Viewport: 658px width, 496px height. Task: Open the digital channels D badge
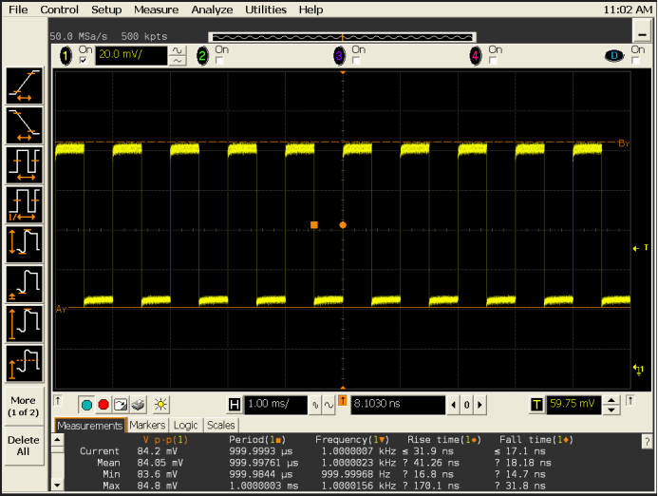(614, 55)
